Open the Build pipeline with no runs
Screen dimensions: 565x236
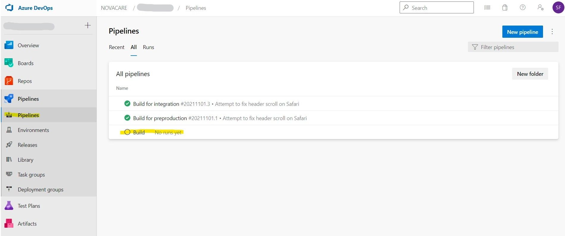point(139,132)
